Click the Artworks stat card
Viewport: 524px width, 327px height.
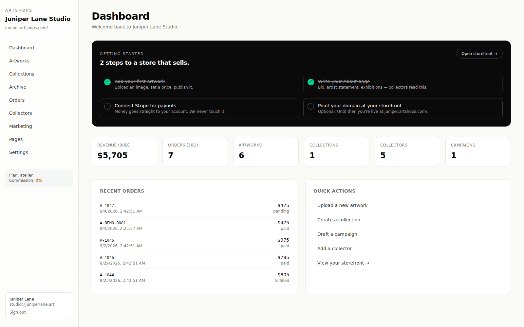pyautogui.click(x=266, y=152)
